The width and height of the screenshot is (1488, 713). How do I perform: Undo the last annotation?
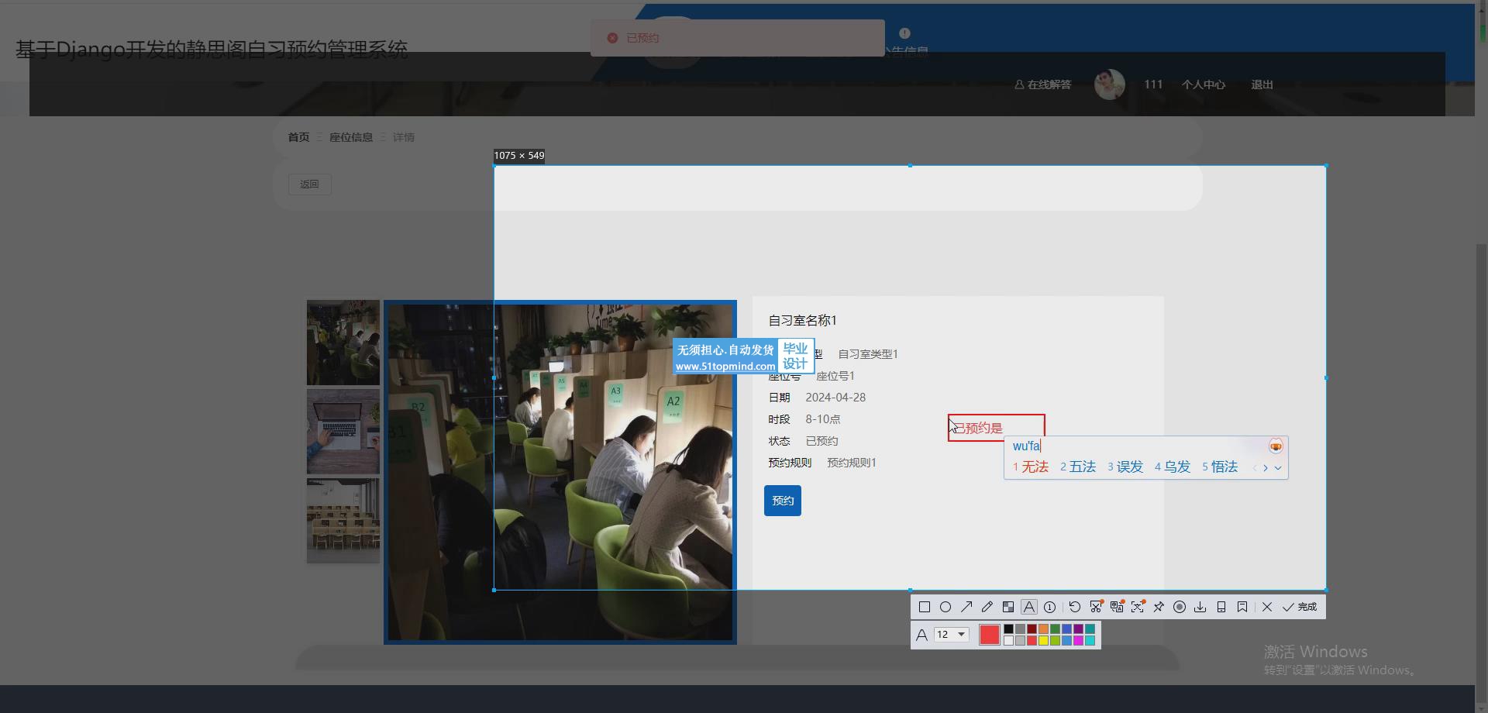(x=1075, y=607)
